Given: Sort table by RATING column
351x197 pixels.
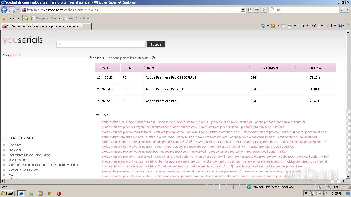Looking at the screenshot, I should click(x=315, y=68).
